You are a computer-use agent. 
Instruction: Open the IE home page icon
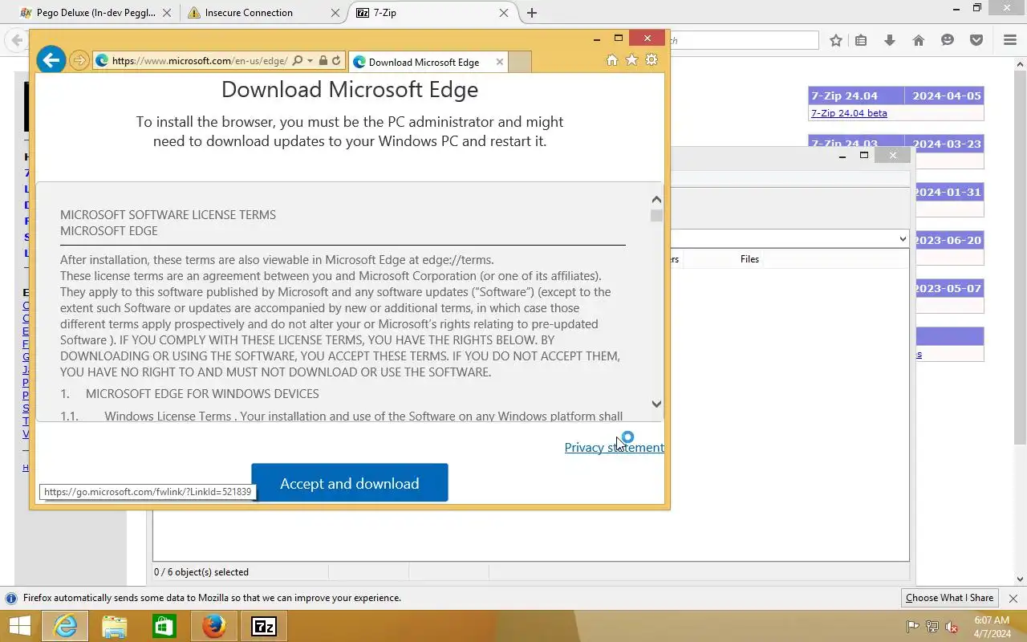(x=612, y=60)
